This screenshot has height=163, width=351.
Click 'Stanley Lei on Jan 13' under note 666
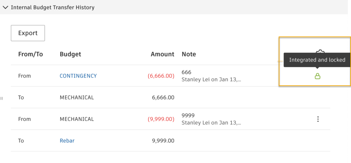point(211,80)
